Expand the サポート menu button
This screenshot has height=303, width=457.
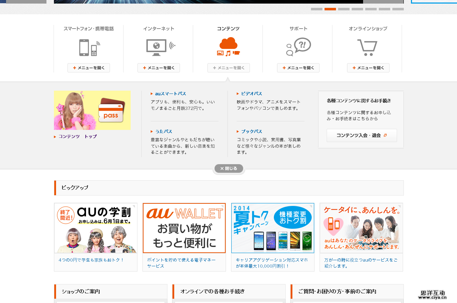tap(298, 68)
